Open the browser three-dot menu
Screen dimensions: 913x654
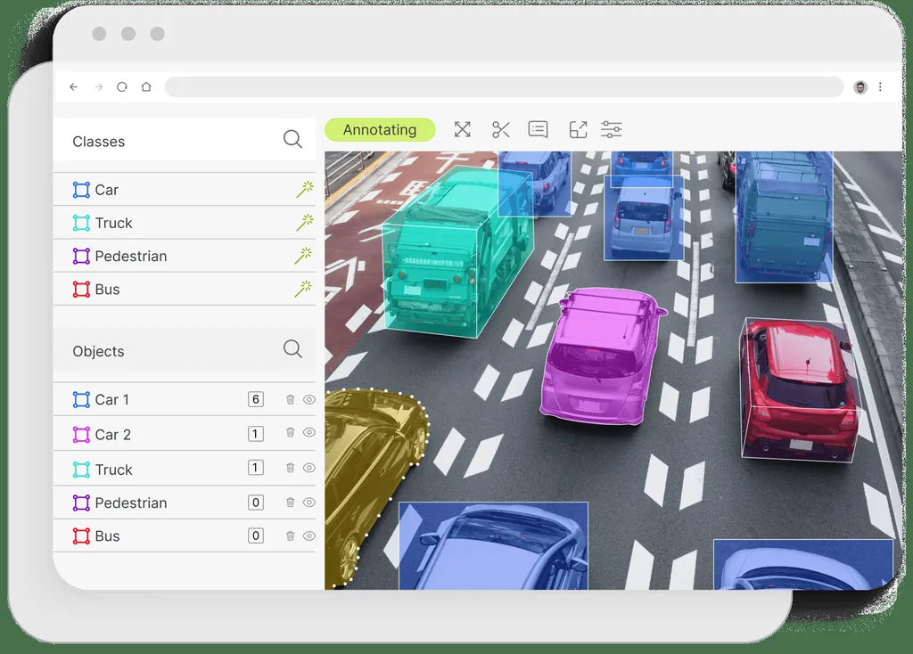880,86
